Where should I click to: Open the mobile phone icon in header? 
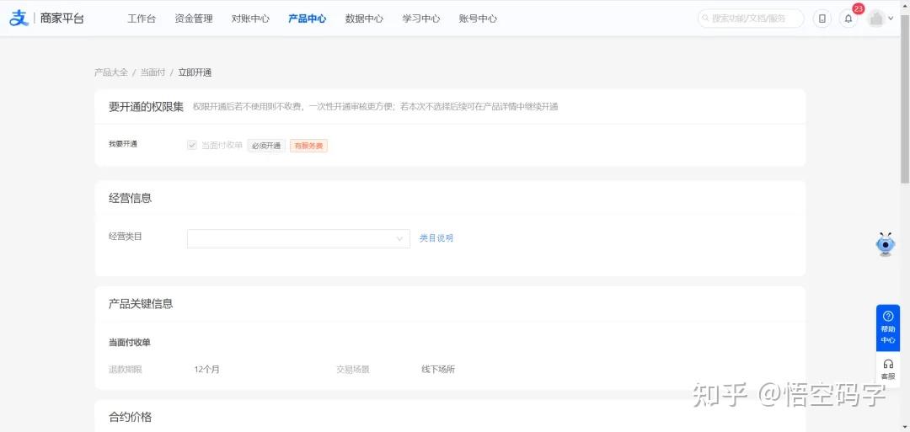[822, 19]
